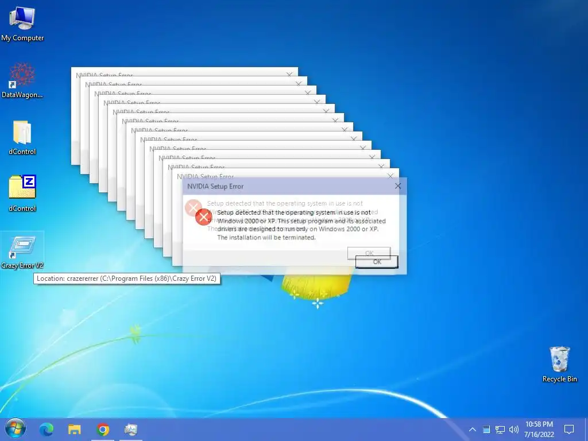Open the notification Action Center
The width and height of the screenshot is (588, 441).
(x=569, y=430)
